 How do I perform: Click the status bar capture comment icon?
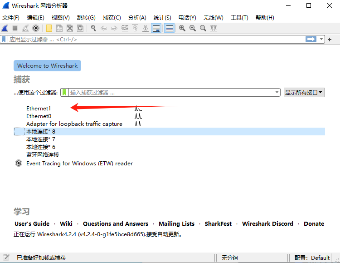[x=6, y=258]
